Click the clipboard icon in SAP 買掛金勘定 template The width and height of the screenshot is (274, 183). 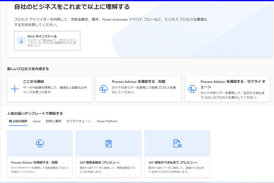[108, 144]
